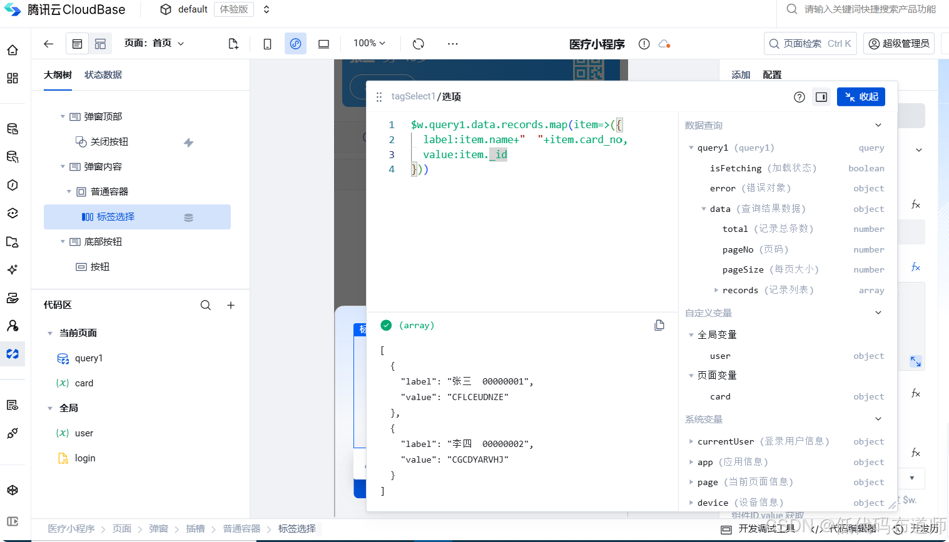Switch to the 大纲树 tab
Viewport: 949px width, 542px height.
[58, 75]
